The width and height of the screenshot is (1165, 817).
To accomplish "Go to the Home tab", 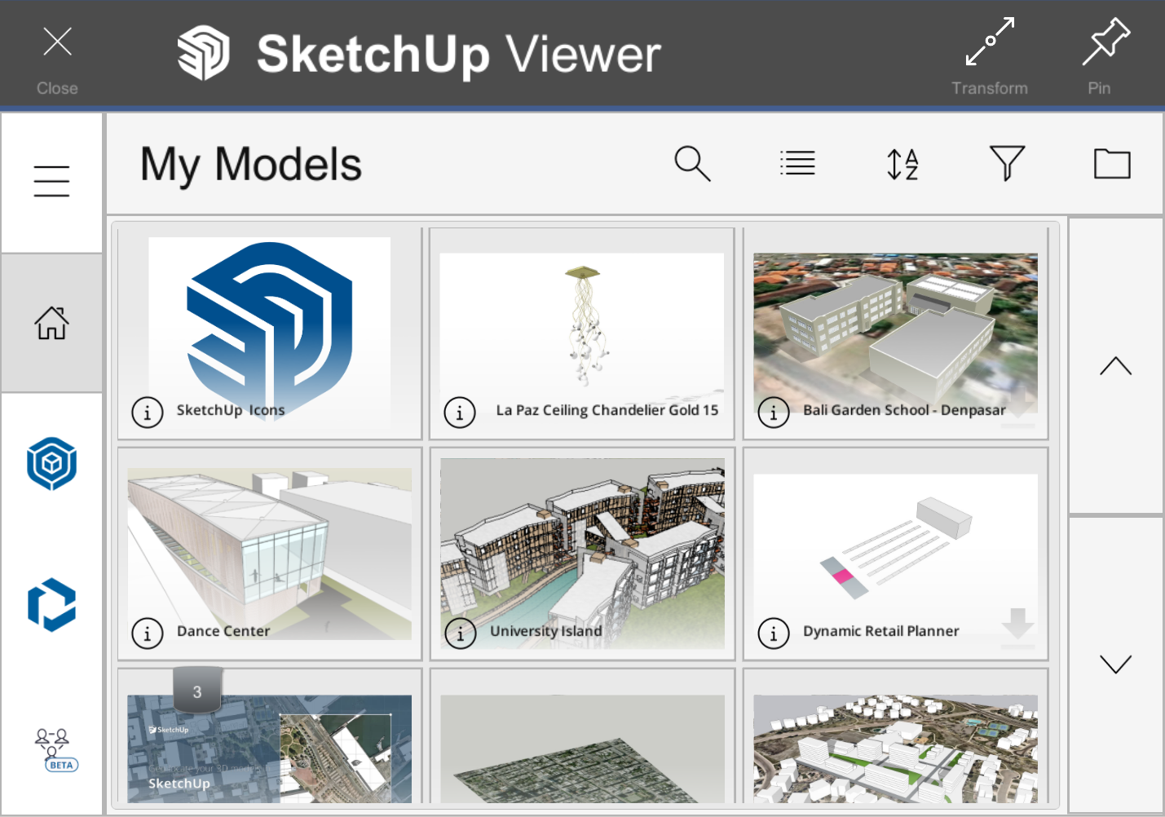I will 51,323.
